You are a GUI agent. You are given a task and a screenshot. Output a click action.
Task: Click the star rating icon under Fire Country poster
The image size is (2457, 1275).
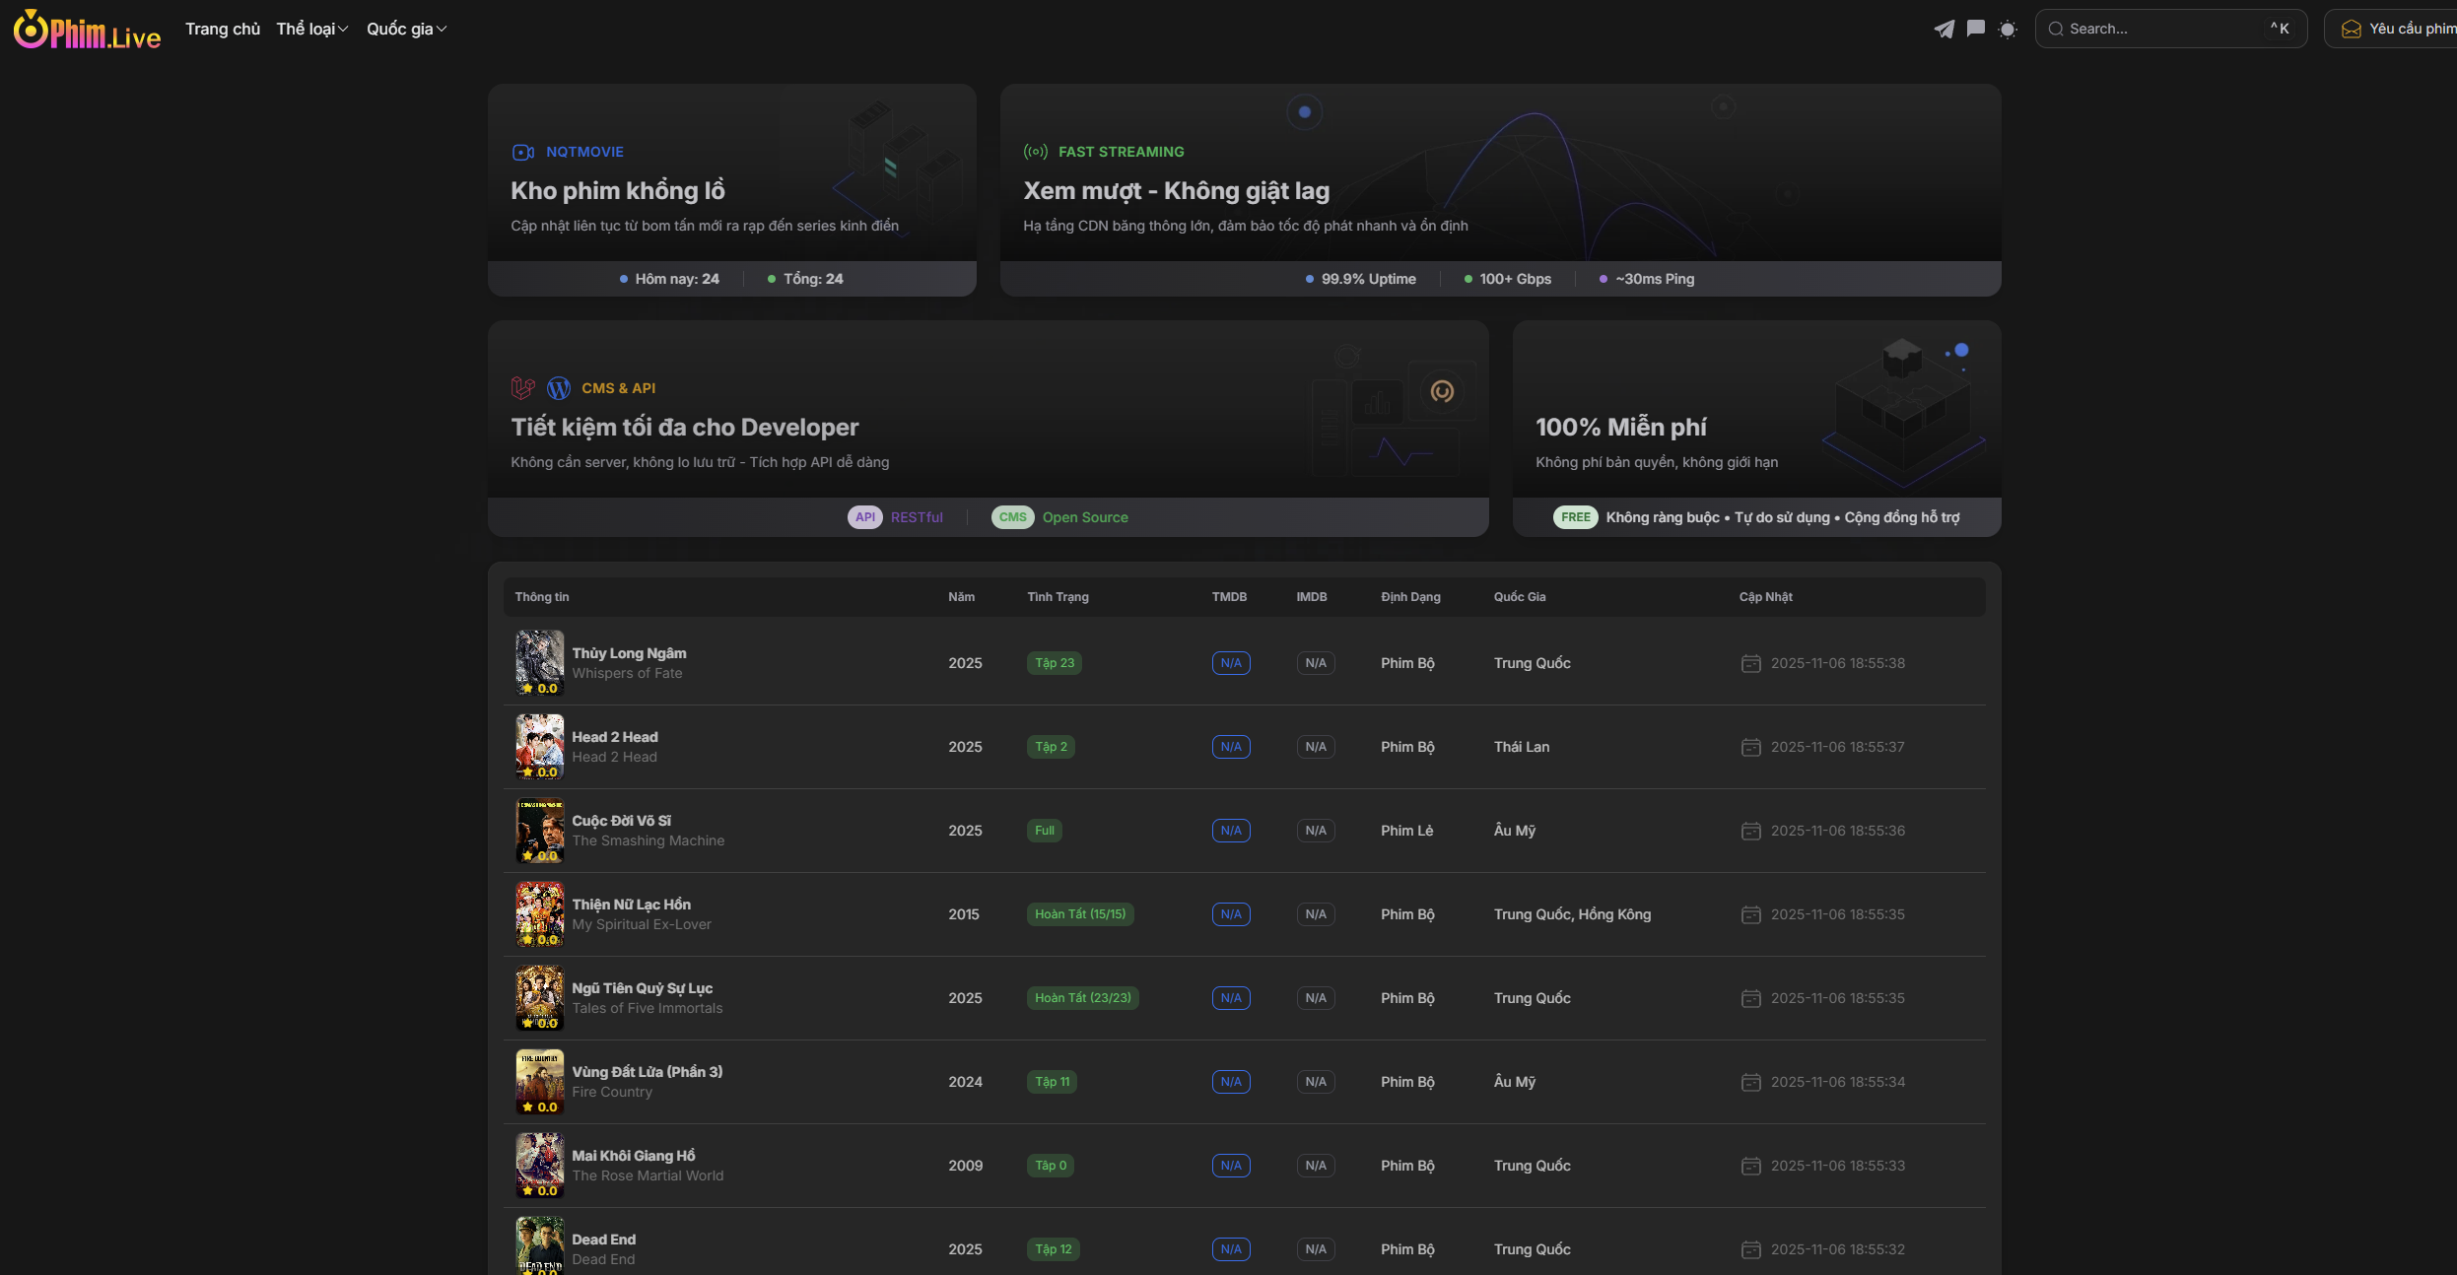coord(529,1107)
